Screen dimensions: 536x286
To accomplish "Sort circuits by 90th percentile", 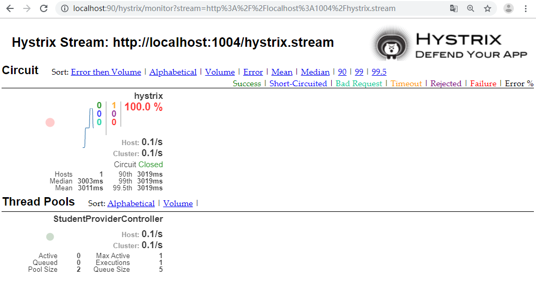I will click(342, 72).
